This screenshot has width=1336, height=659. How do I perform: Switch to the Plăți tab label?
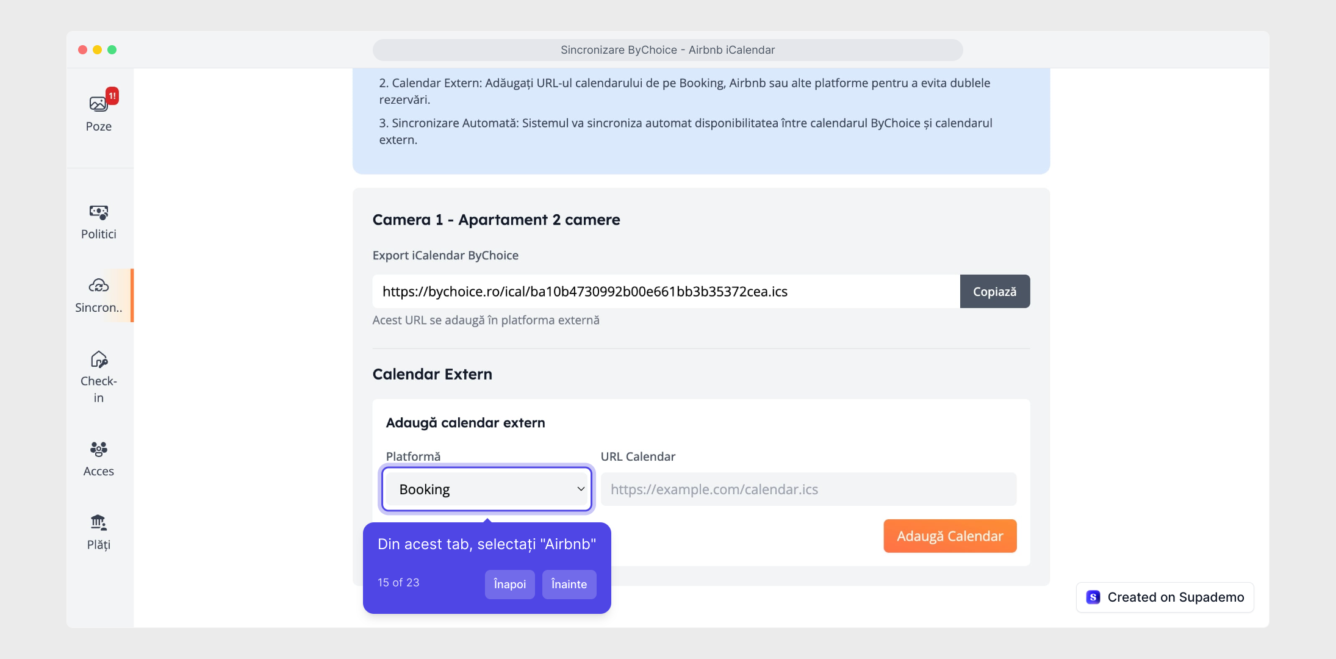click(99, 545)
